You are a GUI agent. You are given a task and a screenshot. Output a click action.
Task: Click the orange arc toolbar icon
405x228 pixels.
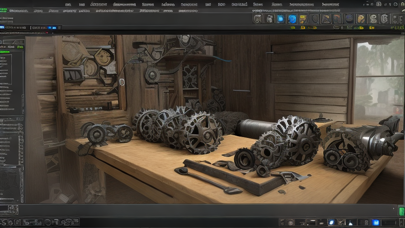click(x=337, y=19)
